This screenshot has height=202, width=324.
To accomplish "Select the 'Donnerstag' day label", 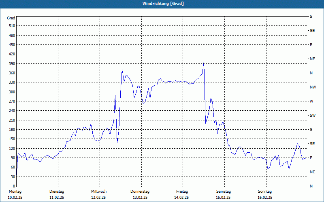I will pos(140,191).
